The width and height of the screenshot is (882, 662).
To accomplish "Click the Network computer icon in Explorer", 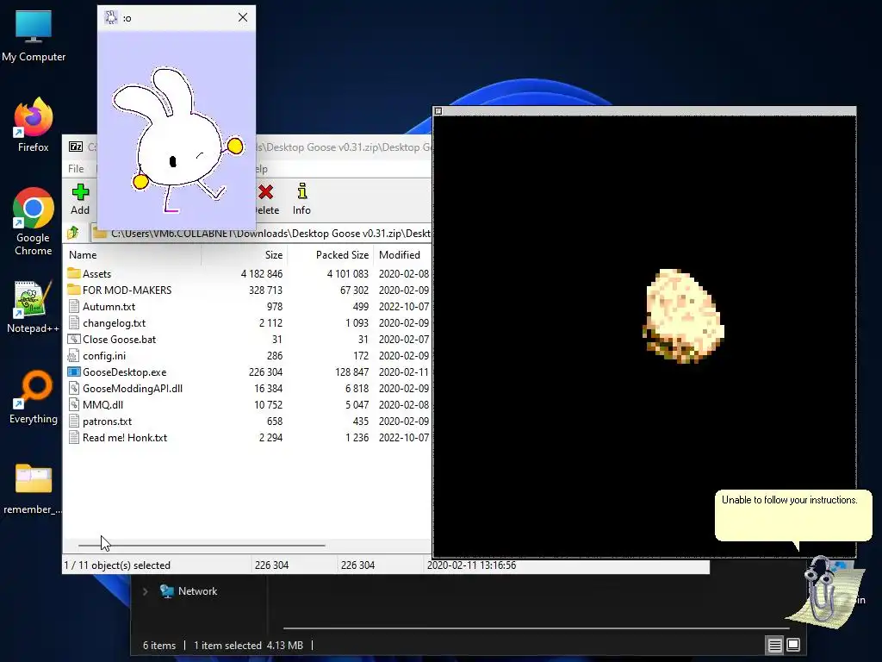I will (166, 591).
